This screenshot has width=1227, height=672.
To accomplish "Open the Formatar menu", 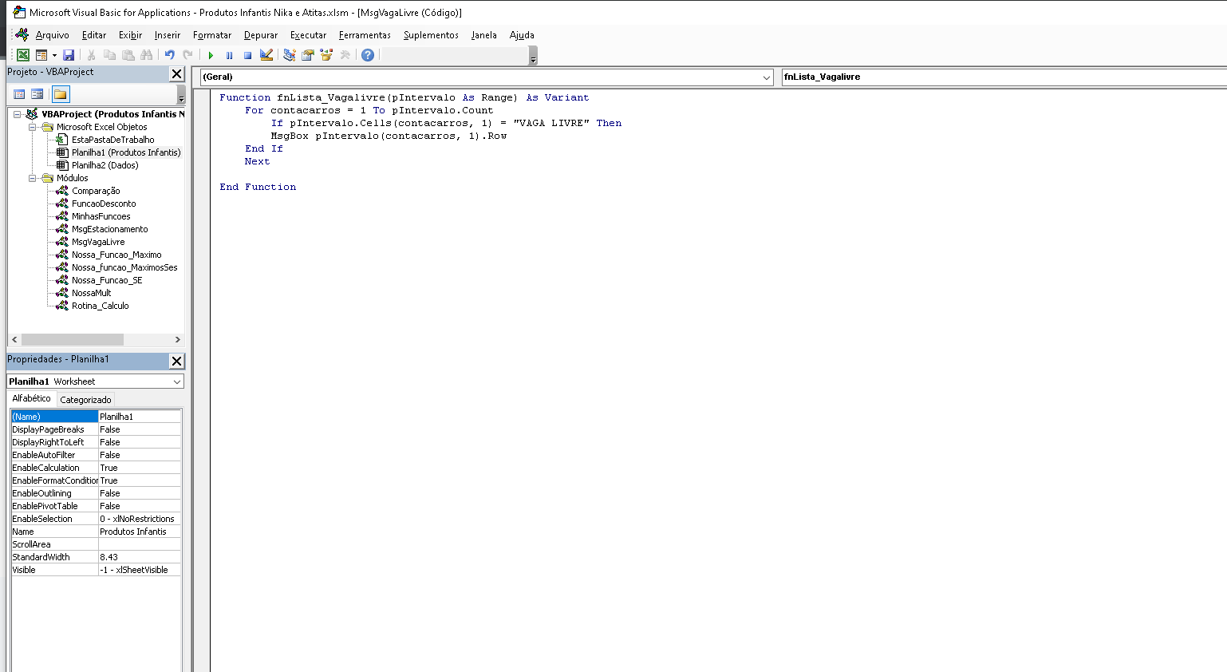I will [x=212, y=35].
